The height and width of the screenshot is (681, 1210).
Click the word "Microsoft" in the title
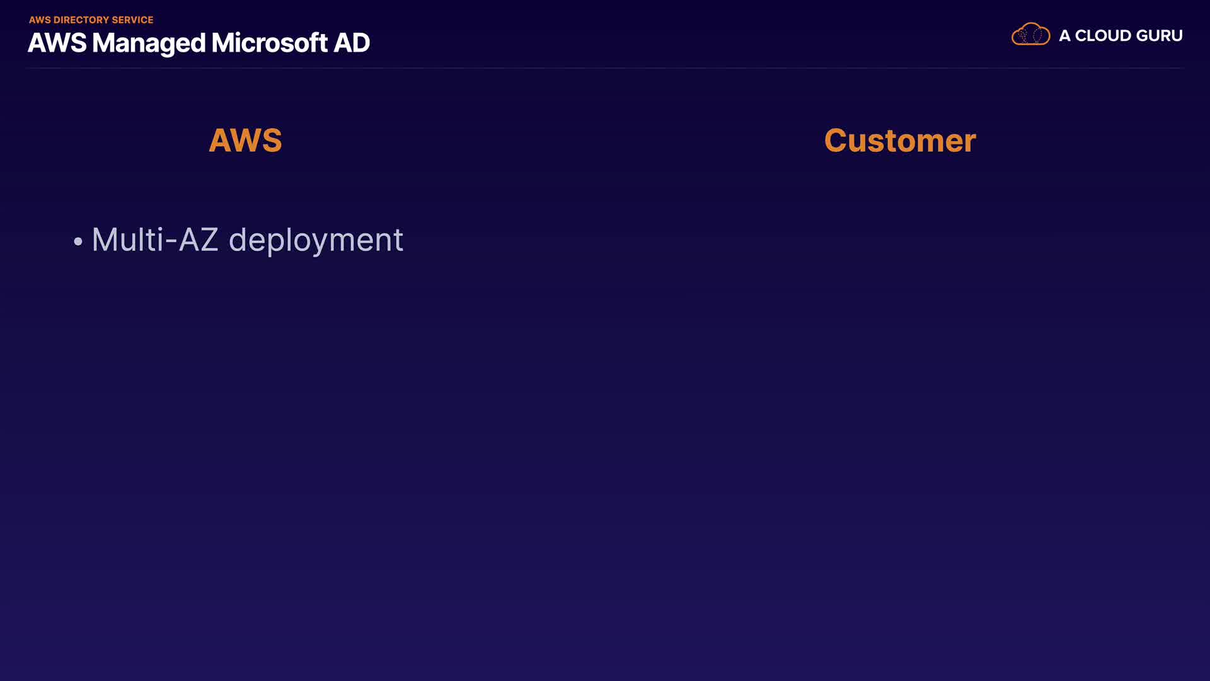click(269, 43)
